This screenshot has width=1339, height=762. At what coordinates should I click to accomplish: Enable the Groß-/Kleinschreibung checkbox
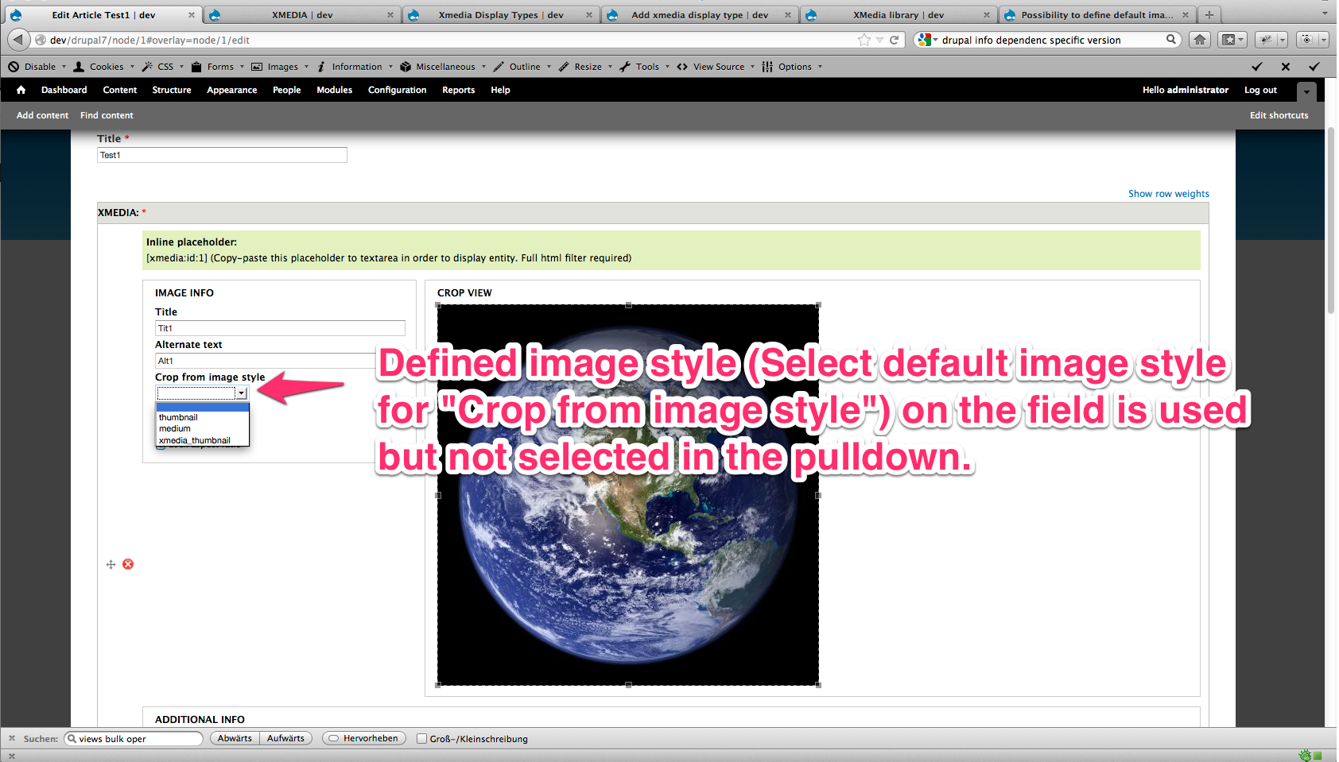(422, 738)
